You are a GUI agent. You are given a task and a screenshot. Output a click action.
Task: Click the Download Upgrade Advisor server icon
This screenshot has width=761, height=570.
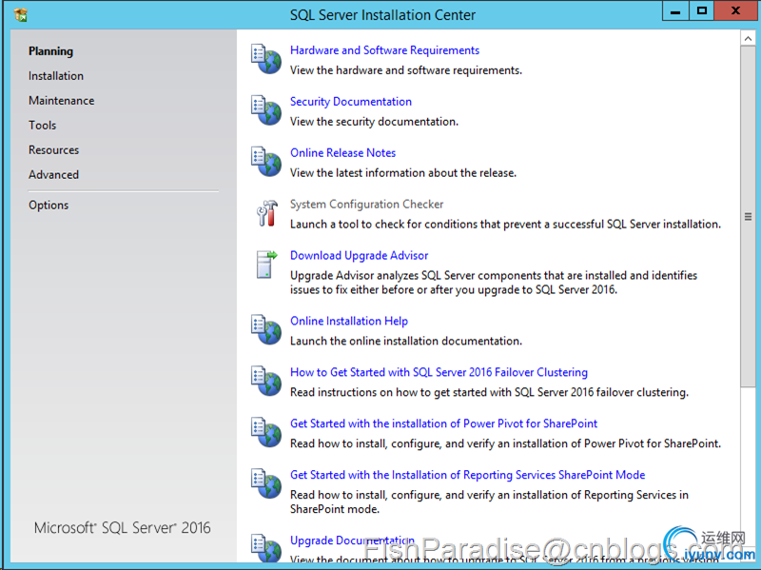coord(266,265)
